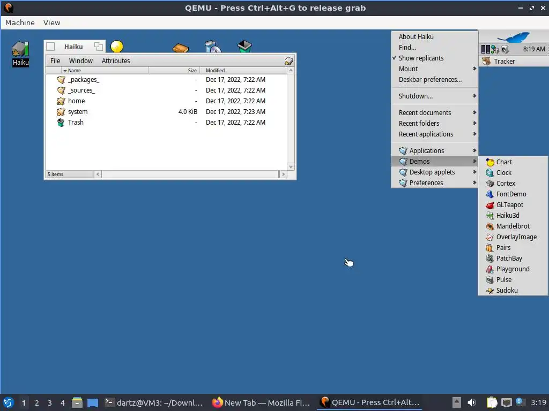Click the _packages_ folder icon

click(61, 80)
